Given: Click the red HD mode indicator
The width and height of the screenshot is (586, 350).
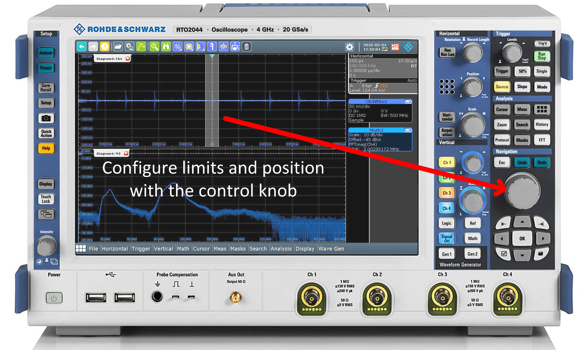Looking at the screenshot, I should point(395,47).
